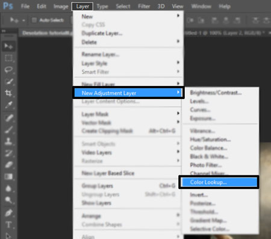Choose Rename Layer menu entry
271x239 pixels.
[x=128, y=54]
